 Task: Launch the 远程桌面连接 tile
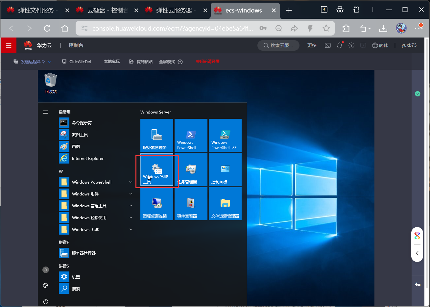click(x=157, y=204)
